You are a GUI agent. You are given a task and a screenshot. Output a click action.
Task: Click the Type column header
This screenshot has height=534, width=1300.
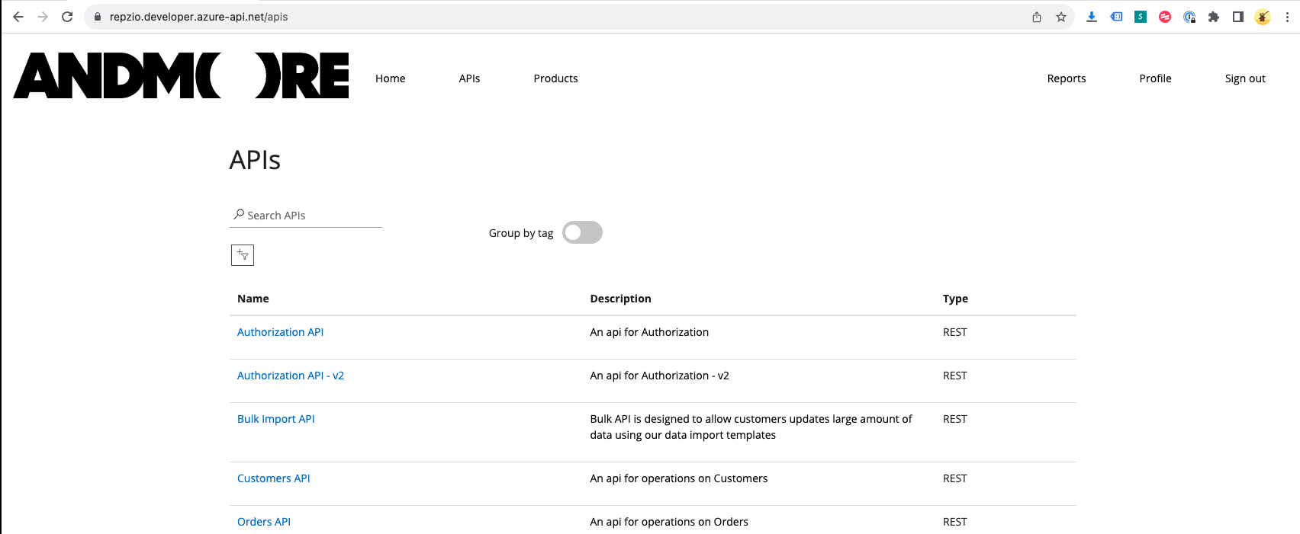[955, 299]
